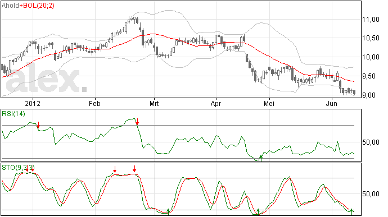388x217 pixels.
Task: Click the Apr date axis label
Action: point(216,103)
